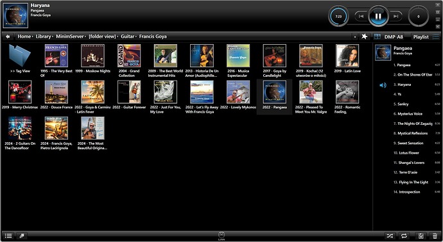Viewport: 443px width, 242px height.
Task: Toggle repeat playback mode
Action: pyautogui.click(x=404, y=236)
